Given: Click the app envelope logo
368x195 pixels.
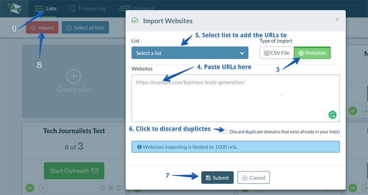Looking at the screenshot, I should (x=14, y=8).
